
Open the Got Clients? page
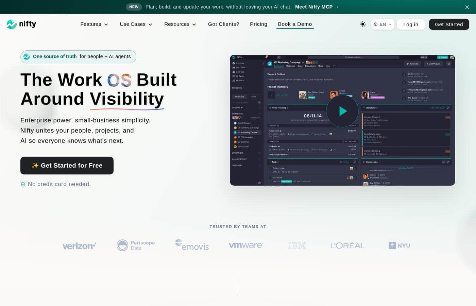click(x=224, y=24)
